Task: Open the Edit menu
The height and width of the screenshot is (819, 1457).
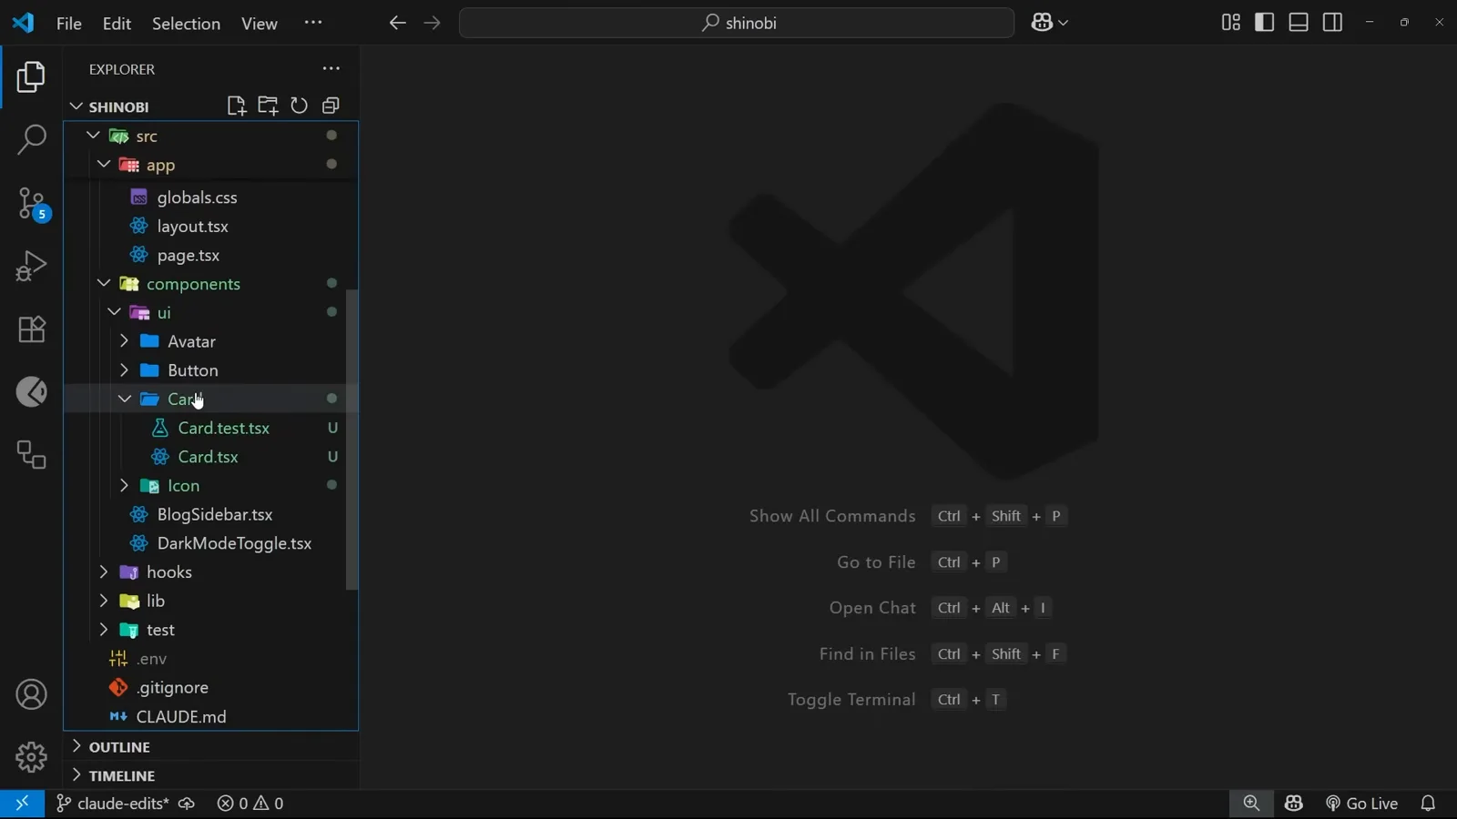Action: tap(117, 24)
